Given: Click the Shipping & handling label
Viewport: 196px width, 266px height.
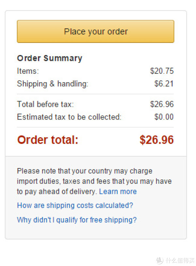Looking at the screenshot, I should (x=53, y=84).
